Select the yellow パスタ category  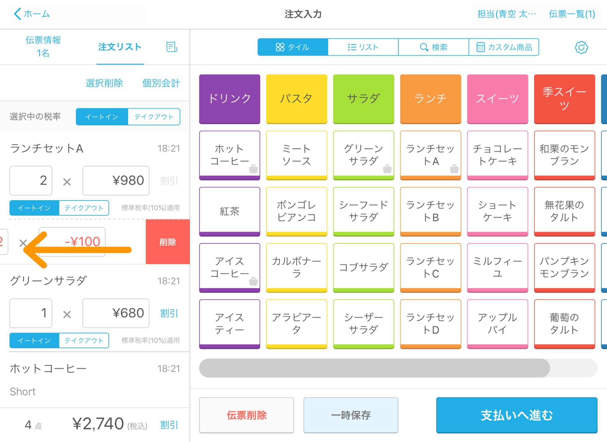[x=297, y=99]
